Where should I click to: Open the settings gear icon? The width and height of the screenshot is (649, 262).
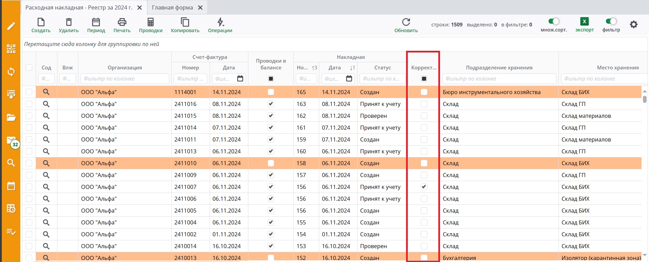tap(633, 24)
